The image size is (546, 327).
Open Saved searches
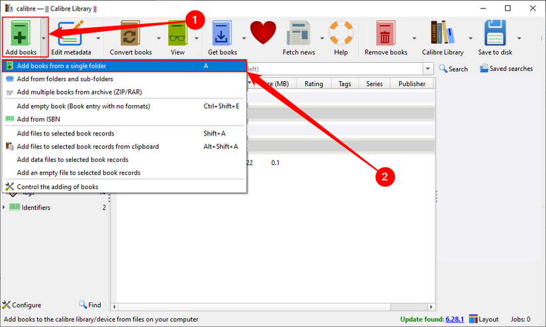[506, 69]
